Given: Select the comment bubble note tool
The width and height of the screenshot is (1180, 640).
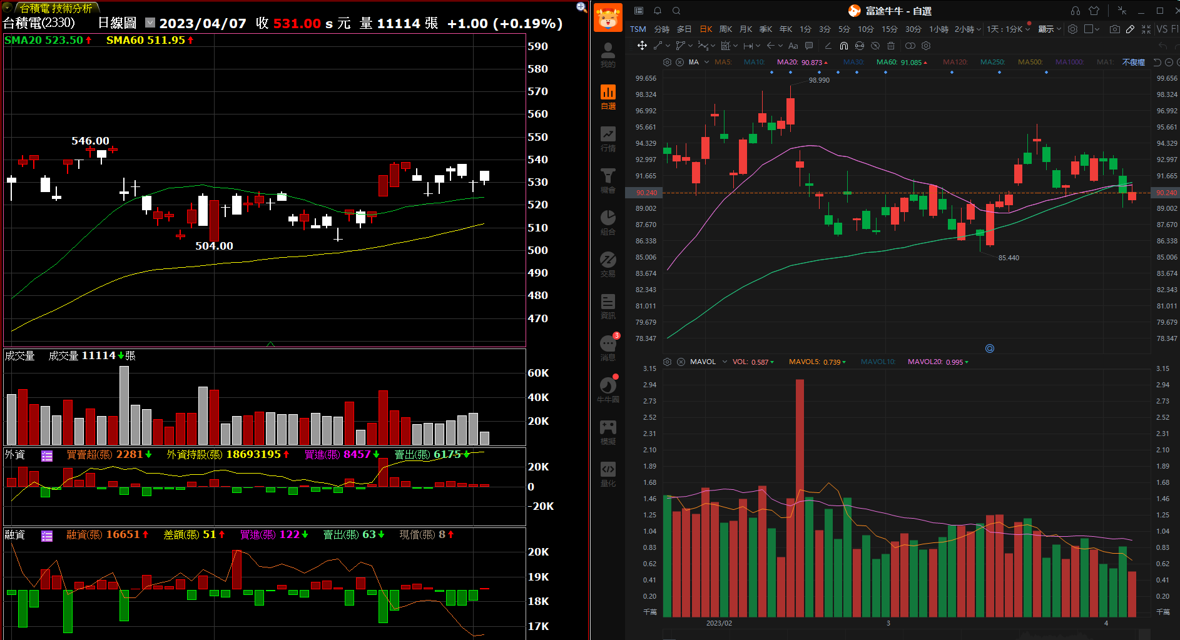Looking at the screenshot, I should pyautogui.click(x=809, y=46).
